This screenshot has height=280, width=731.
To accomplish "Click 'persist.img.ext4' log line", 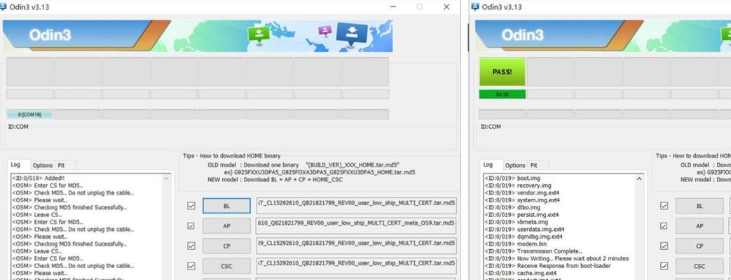I will [x=521, y=215].
